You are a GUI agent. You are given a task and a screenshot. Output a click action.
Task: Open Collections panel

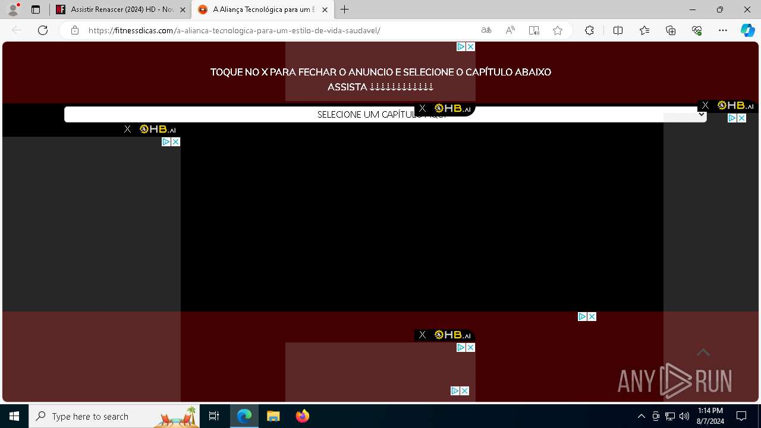671,30
